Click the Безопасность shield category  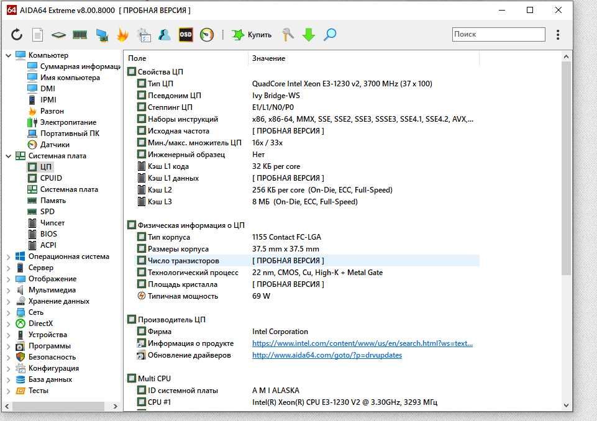pos(46,357)
